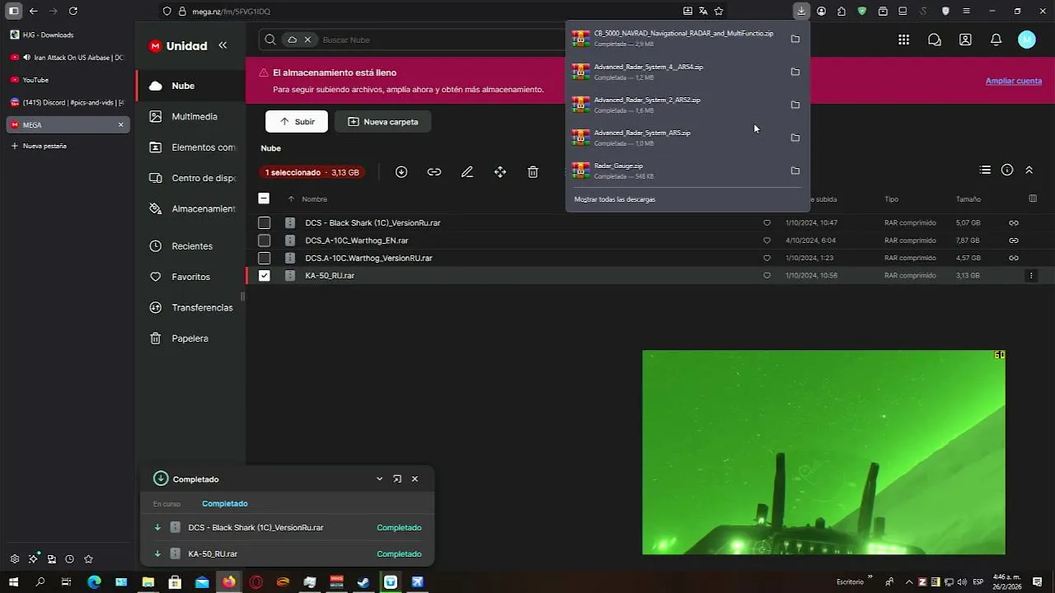Uncheck the KA-50_RU.rar checkbox
The image size is (1055, 593).
tap(264, 275)
